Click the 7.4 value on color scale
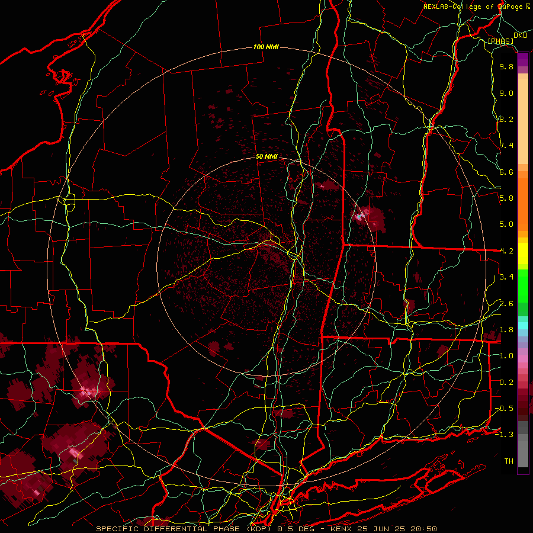This screenshot has height=533, width=533. coord(506,146)
